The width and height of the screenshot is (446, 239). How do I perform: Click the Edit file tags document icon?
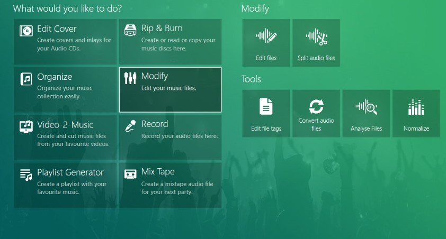pos(266,106)
